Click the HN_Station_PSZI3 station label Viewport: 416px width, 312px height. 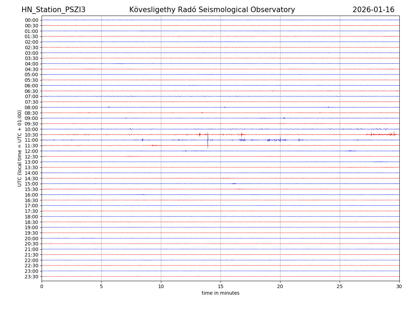53,10
